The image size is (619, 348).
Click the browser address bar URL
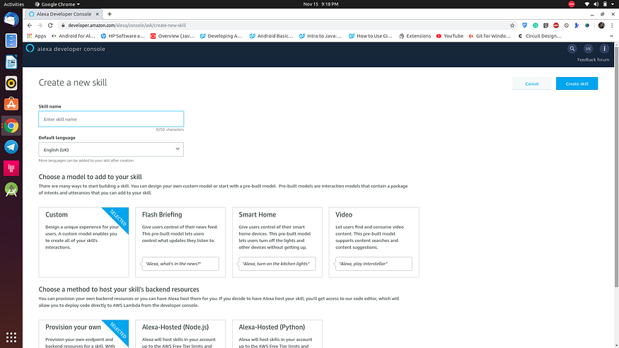pos(127,25)
